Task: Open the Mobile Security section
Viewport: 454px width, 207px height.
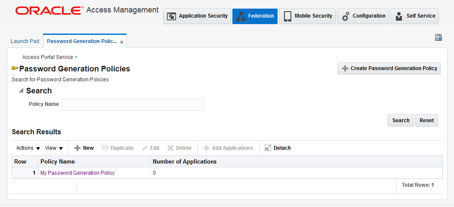Action: [307, 16]
